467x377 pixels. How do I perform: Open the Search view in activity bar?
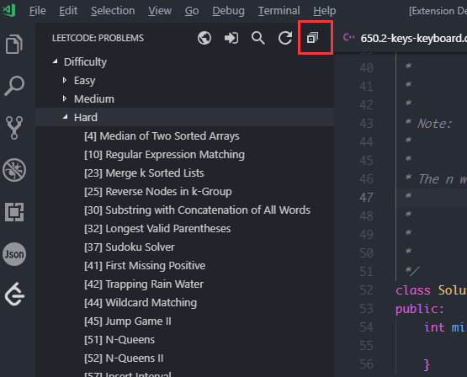point(14,86)
